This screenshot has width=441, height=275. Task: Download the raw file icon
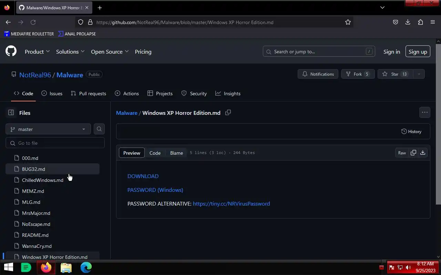423,153
